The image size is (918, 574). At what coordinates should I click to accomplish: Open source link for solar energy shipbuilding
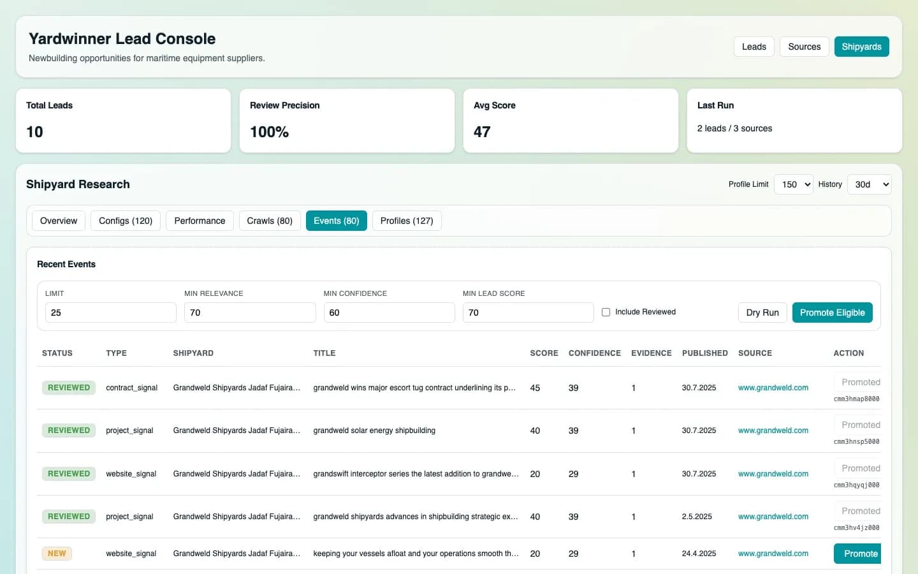point(773,430)
